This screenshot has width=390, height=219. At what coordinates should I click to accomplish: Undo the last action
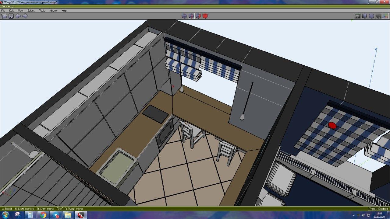[x=19, y=16]
